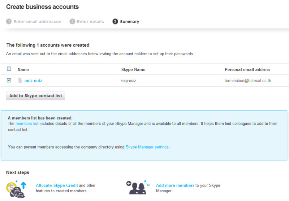The image size is (289, 201).
Task: Tick the select-all checkbox in table header
Action: [x=9, y=69]
